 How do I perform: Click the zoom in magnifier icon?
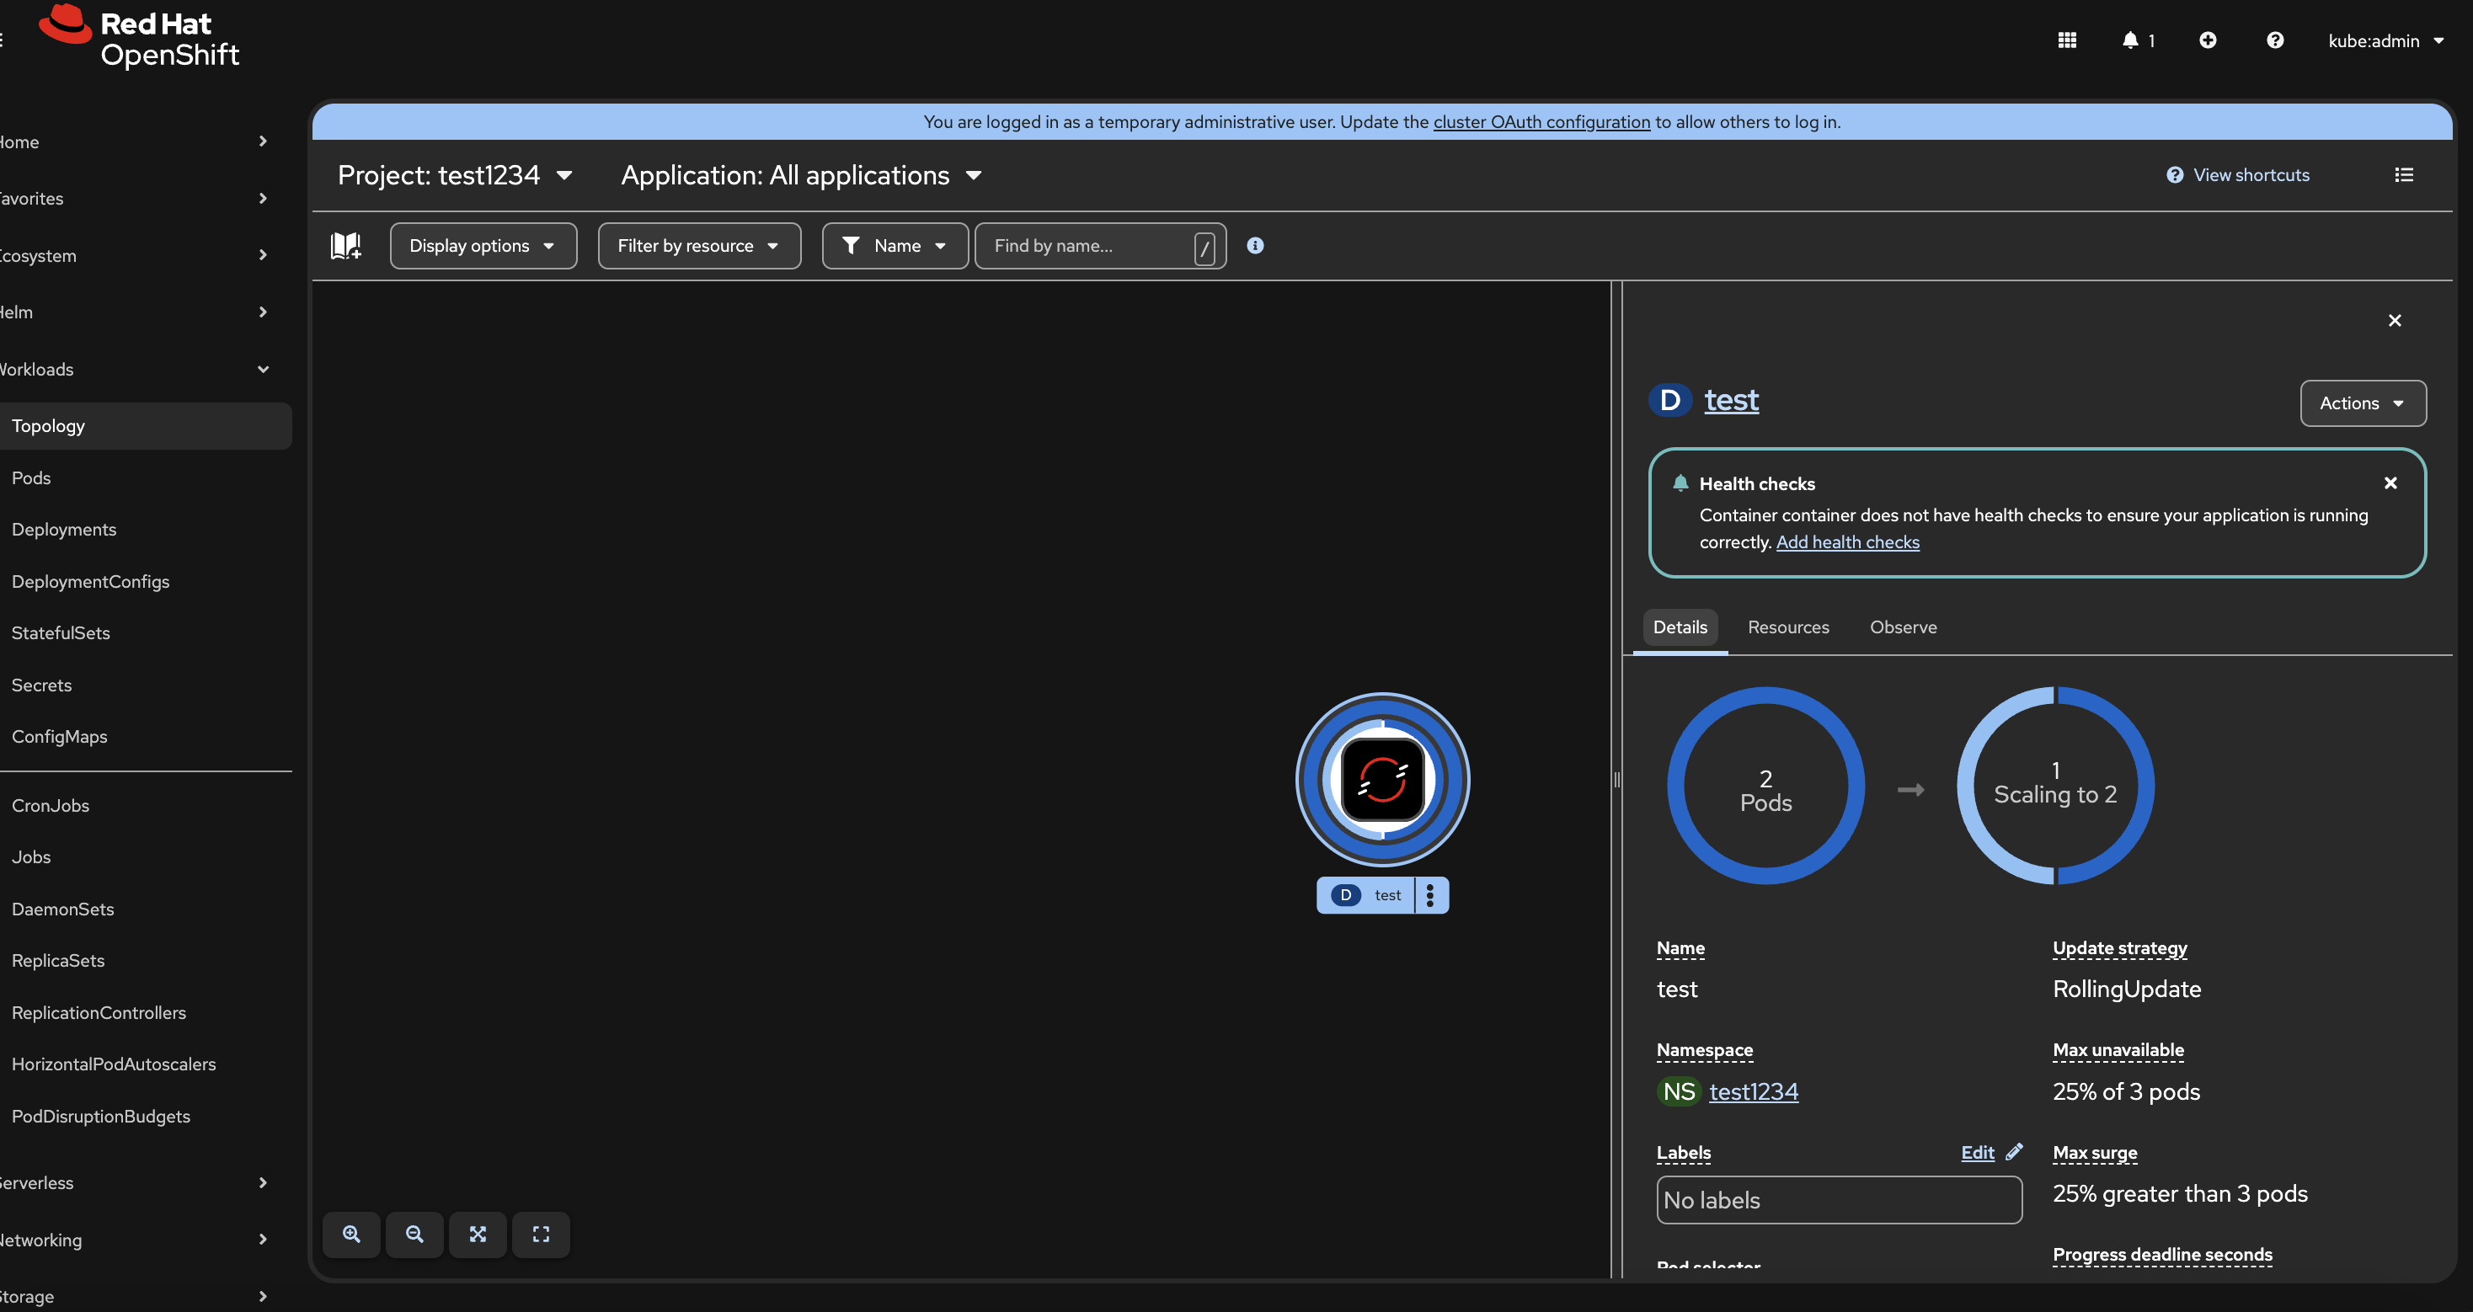[351, 1235]
